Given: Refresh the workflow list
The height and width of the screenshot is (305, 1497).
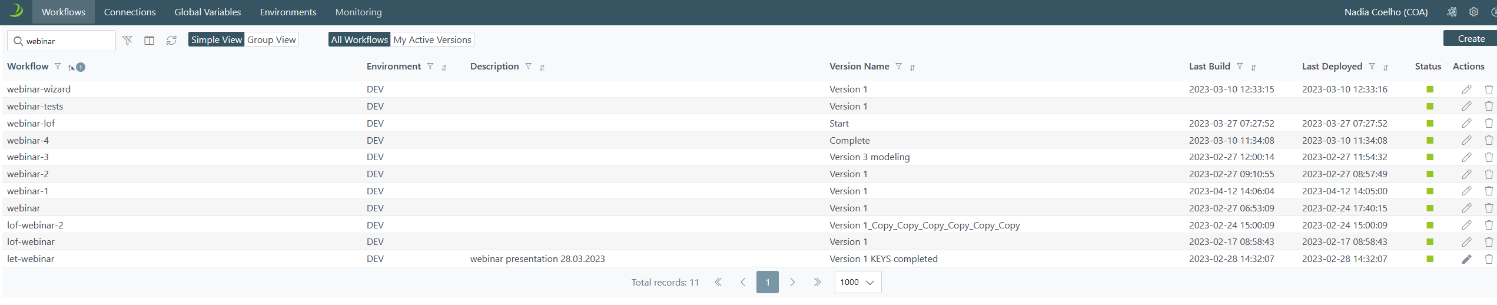Looking at the screenshot, I should point(171,40).
